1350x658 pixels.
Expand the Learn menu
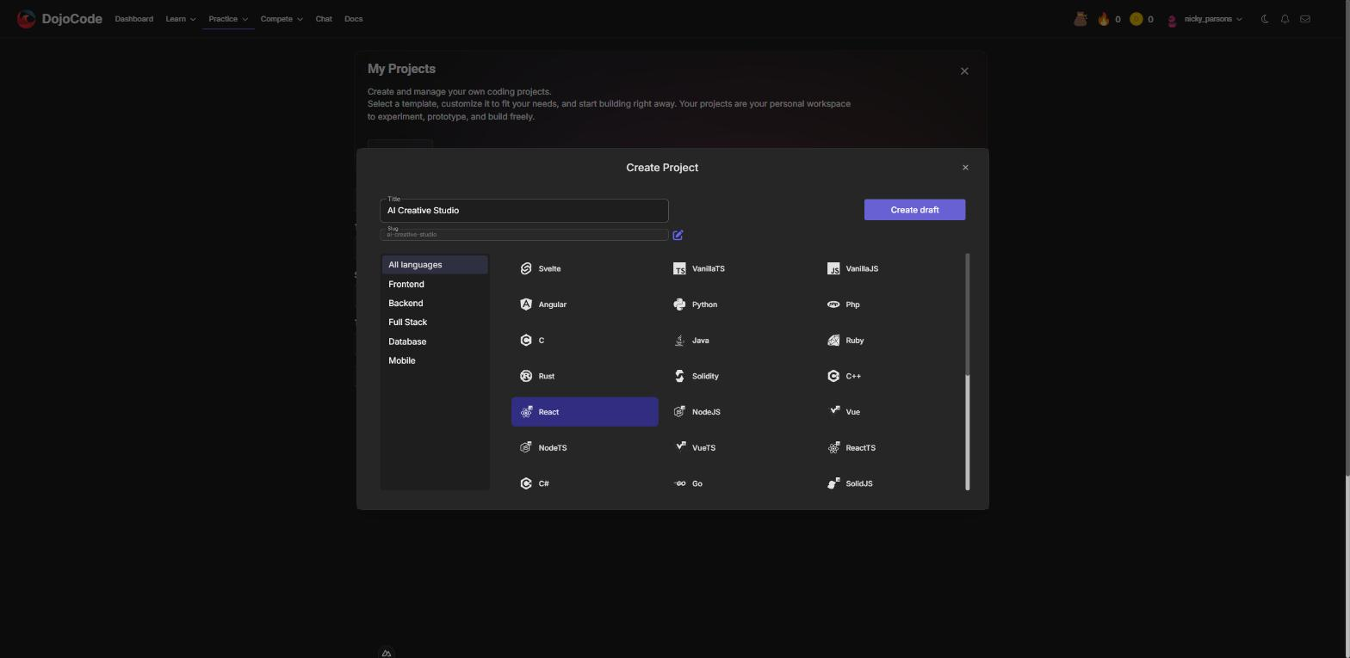(x=180, y=19)
